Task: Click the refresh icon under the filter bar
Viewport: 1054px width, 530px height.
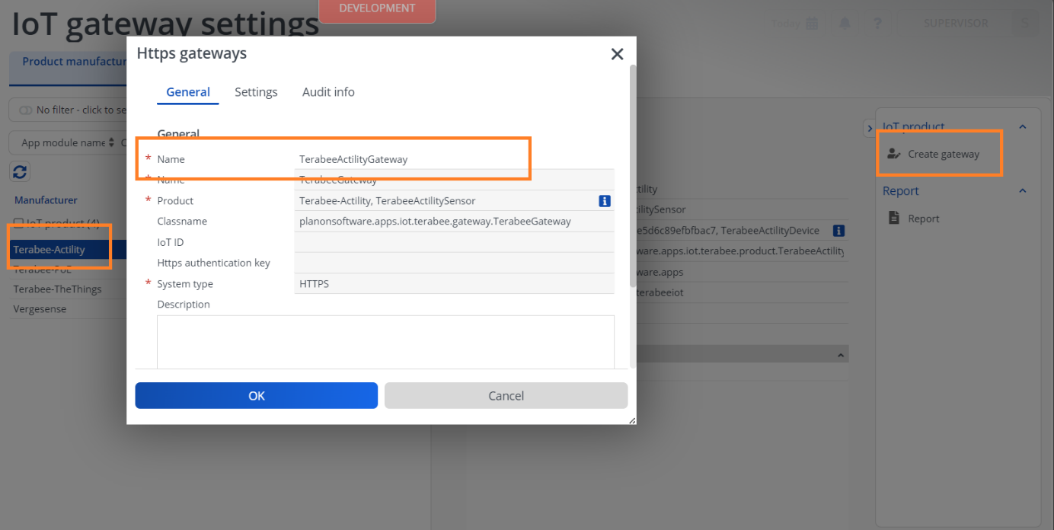Action: pyautogui.click(x=20, y=172)
